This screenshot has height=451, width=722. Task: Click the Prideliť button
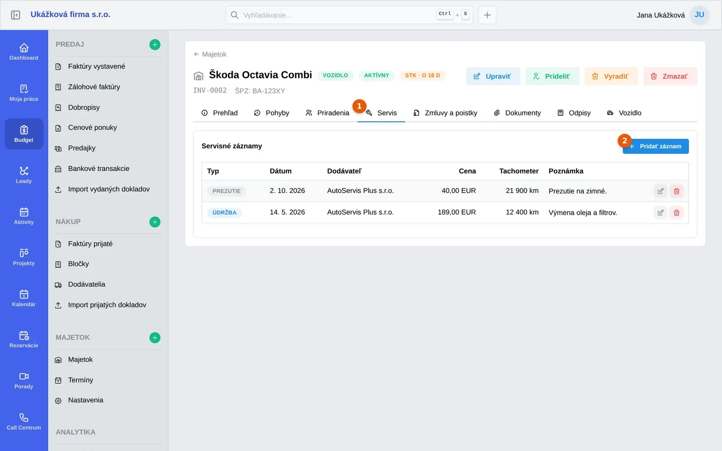pos(552,76)
